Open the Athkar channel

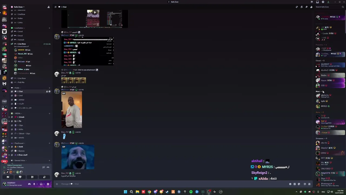pyautogui.click(x=30, y=100)
